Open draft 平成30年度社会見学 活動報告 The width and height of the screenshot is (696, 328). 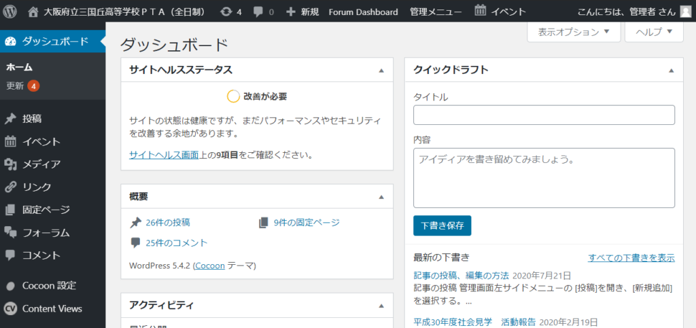(x=474, y=321)
